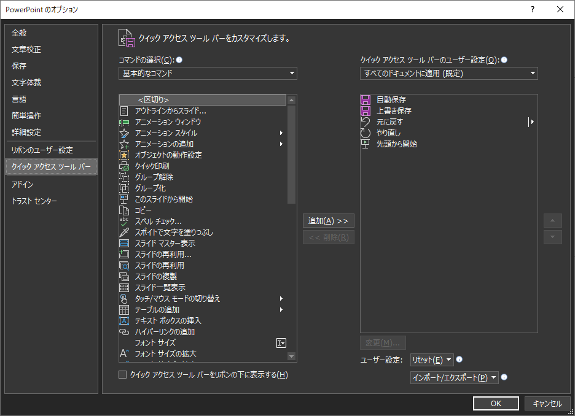Click the 上書き保存 save icon

click(366, 110)
